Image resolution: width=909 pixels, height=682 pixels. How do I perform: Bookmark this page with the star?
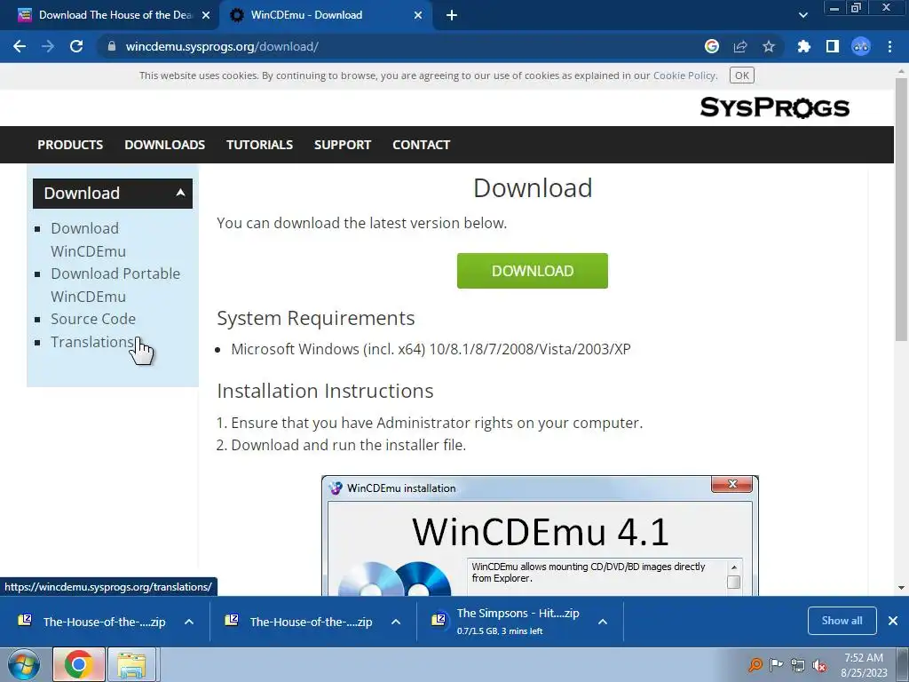click(x=769, y=46)
